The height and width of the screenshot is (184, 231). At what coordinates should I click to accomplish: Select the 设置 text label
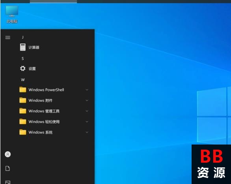[32, 69]
